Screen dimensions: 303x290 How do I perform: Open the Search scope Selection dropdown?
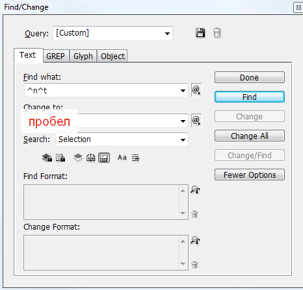pos(122,139)
